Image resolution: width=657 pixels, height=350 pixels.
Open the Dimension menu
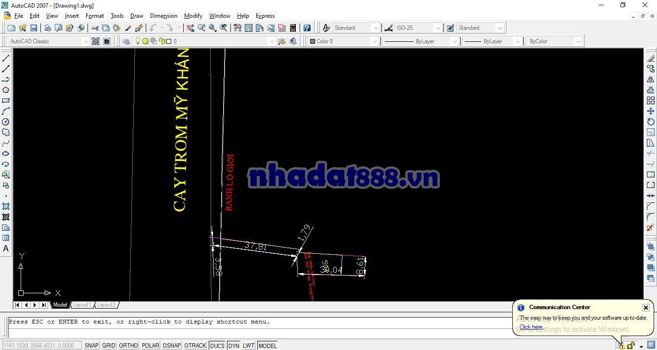point(164,16)
